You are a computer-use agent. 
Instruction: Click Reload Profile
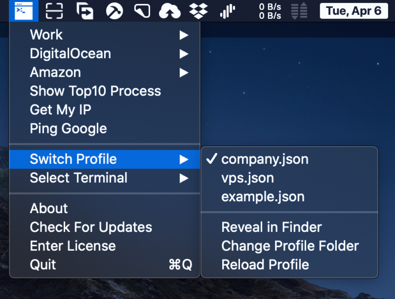(x=265, y=265)
